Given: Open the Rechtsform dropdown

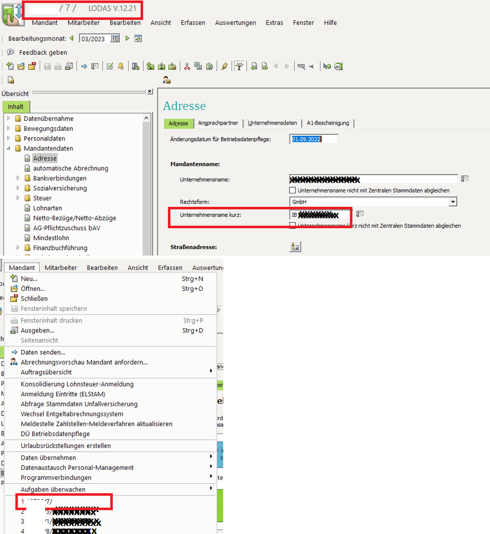Looking at the screenshot, I should click(x=453, y=202).
